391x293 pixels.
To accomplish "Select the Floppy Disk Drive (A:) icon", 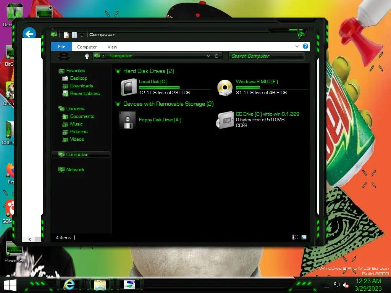I will pos(128,120).
